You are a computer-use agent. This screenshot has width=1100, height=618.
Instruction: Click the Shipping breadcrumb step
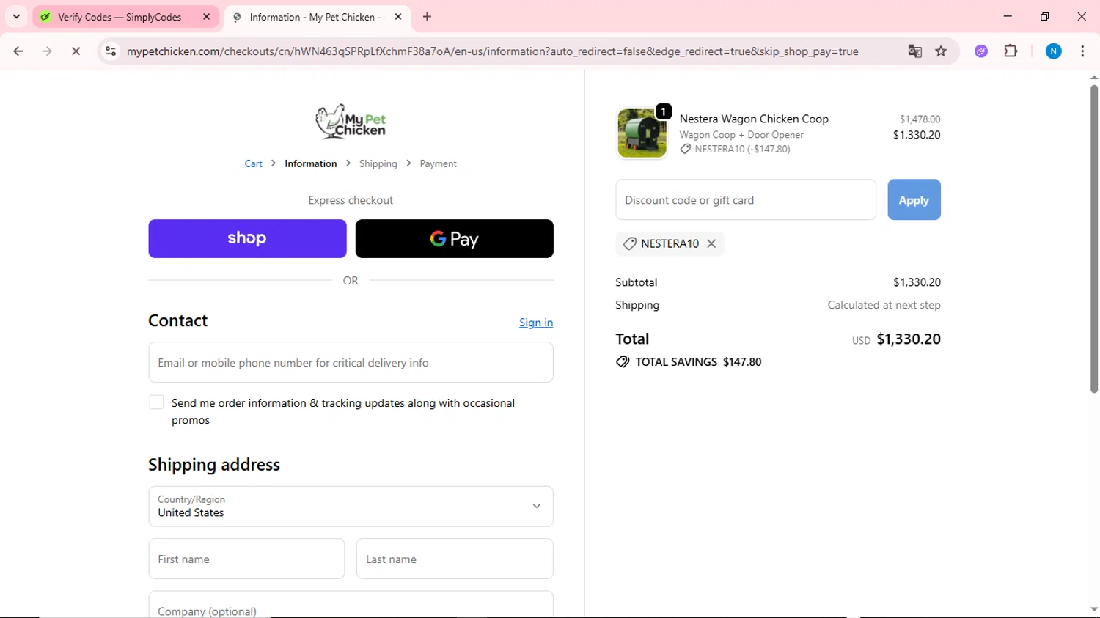378,163
